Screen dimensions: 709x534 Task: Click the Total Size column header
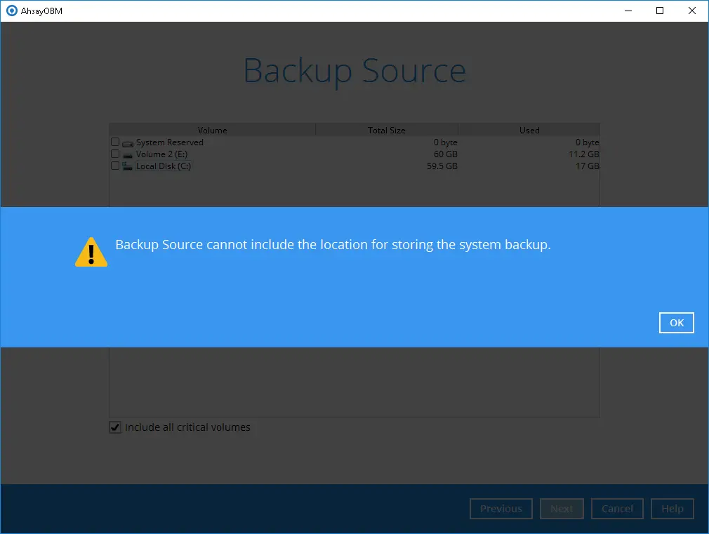coord(386,130)
